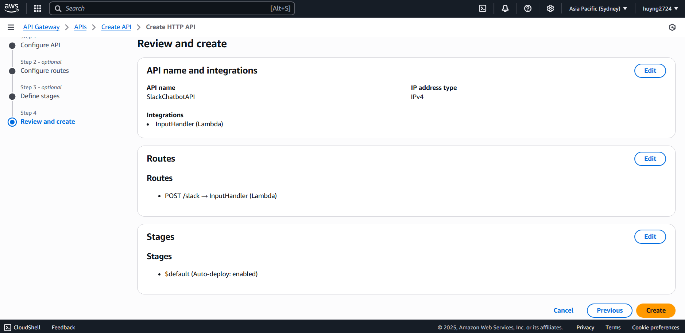The width and height of the screenshot is (685, 333).
Task: Open the settings gear icon
Action: click(550, 8)
